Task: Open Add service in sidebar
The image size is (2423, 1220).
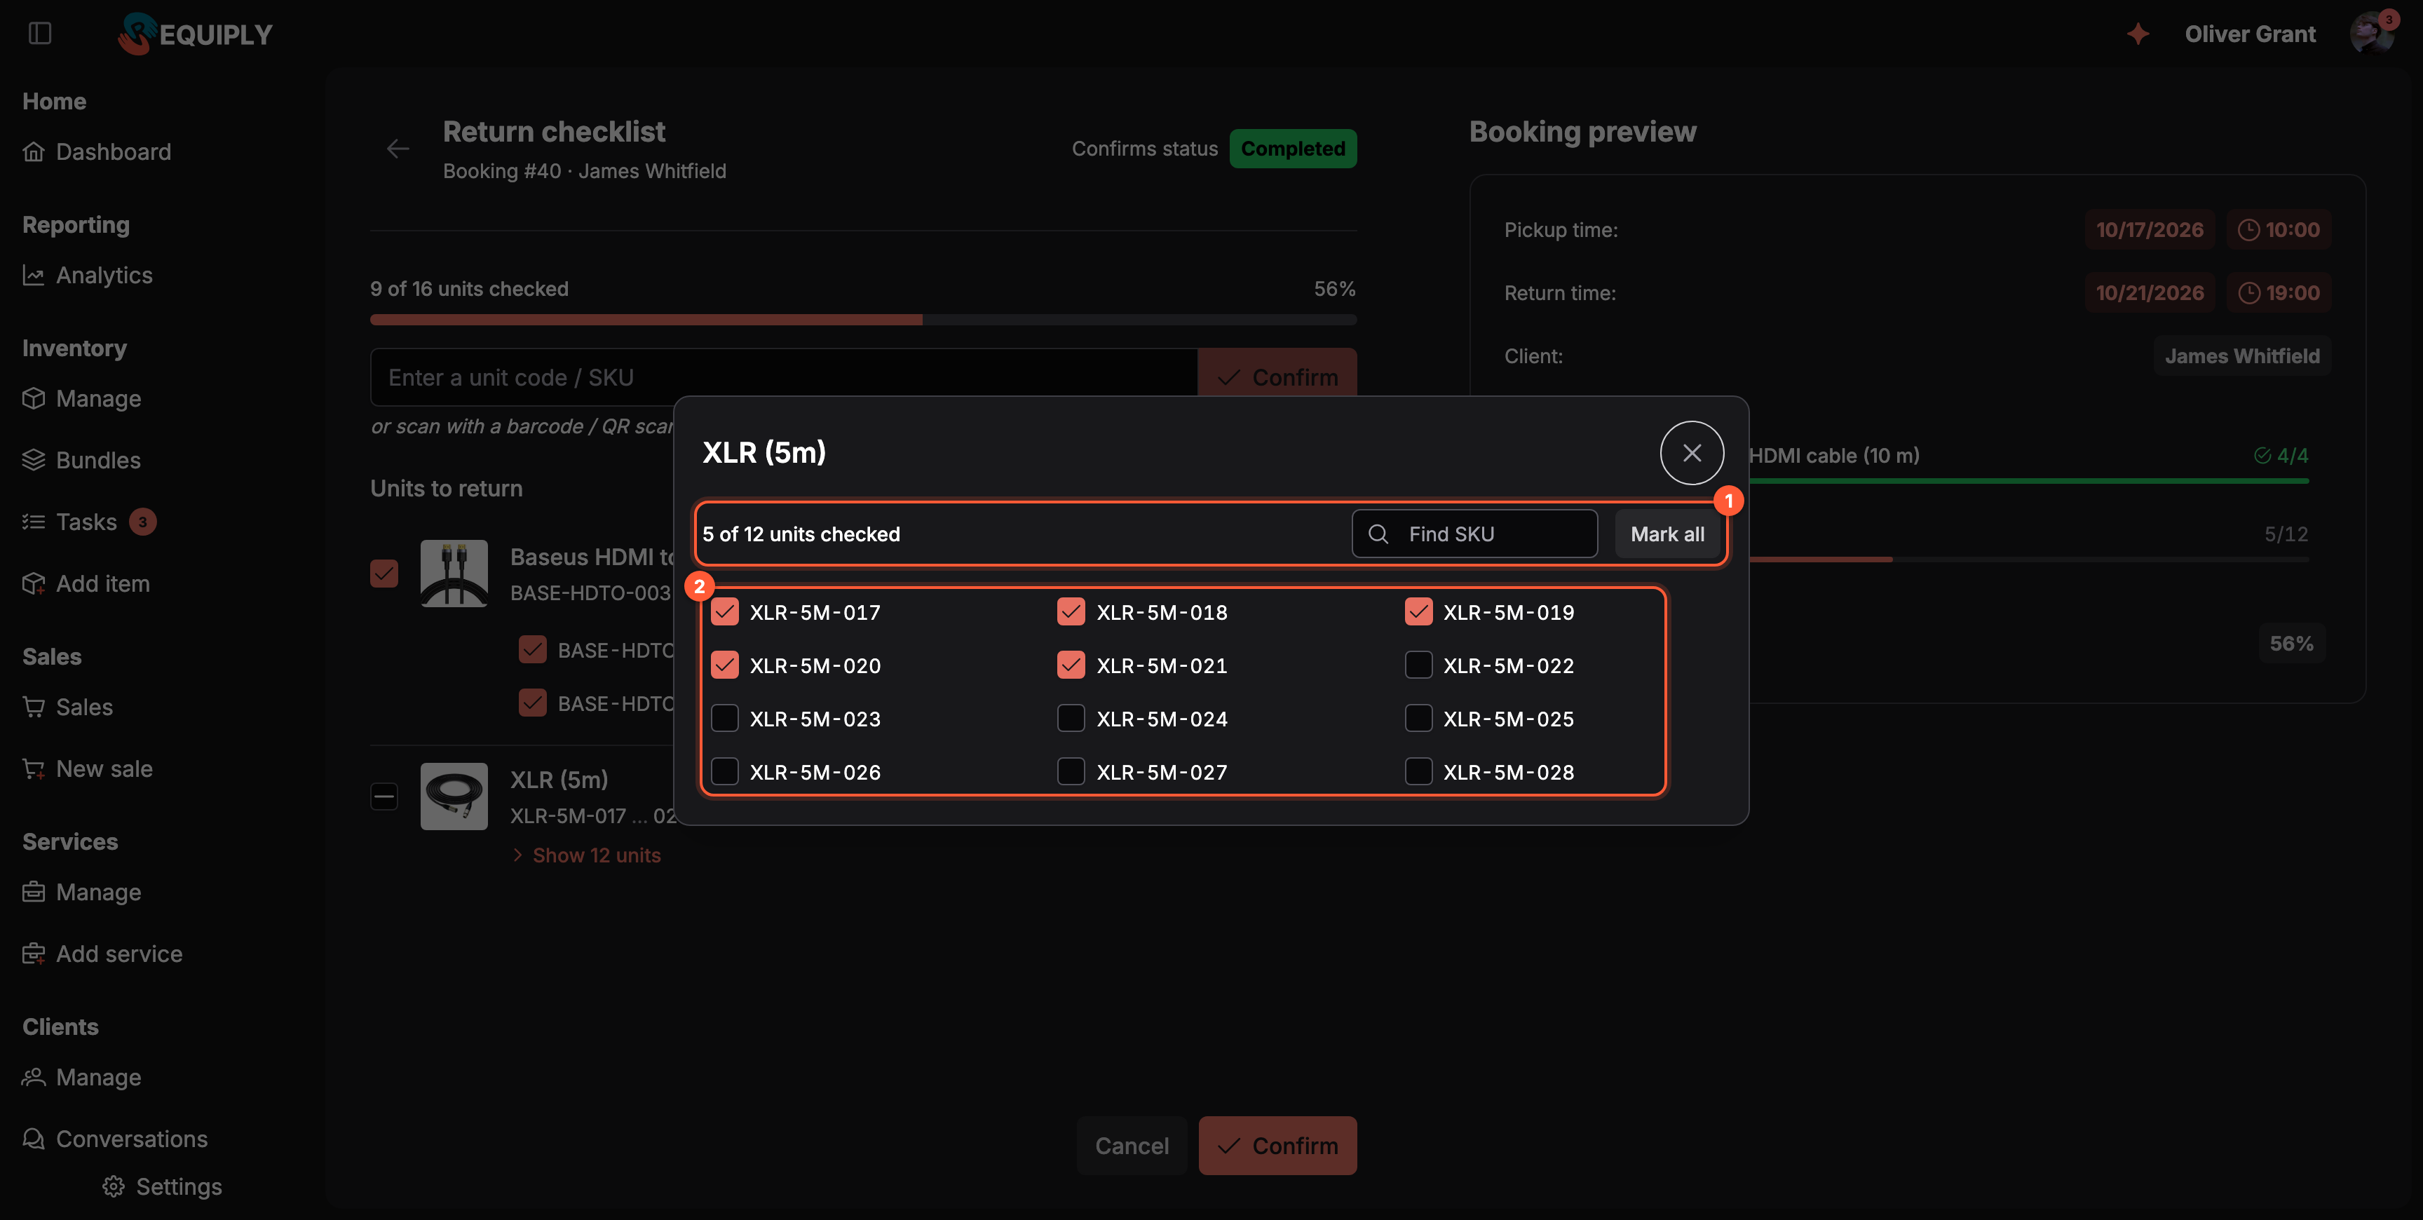Action: pos(102,954)
